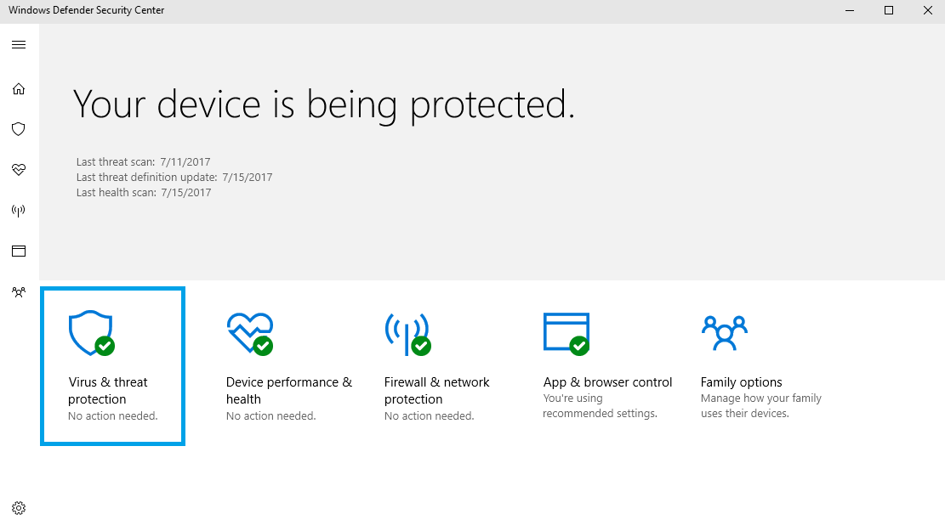
Task: Click 'No action needed.' under Virus & threat
Action: pyautogui.click(x=112, y=416)
